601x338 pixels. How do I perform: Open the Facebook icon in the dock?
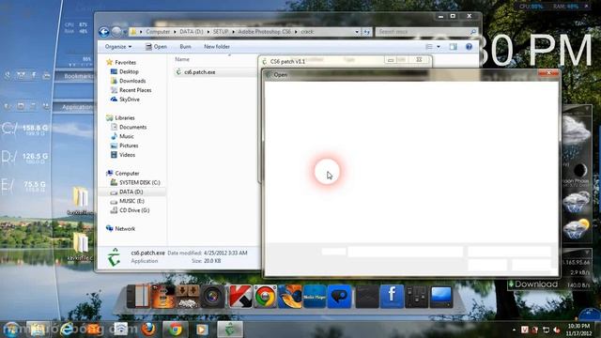[392, 297]
